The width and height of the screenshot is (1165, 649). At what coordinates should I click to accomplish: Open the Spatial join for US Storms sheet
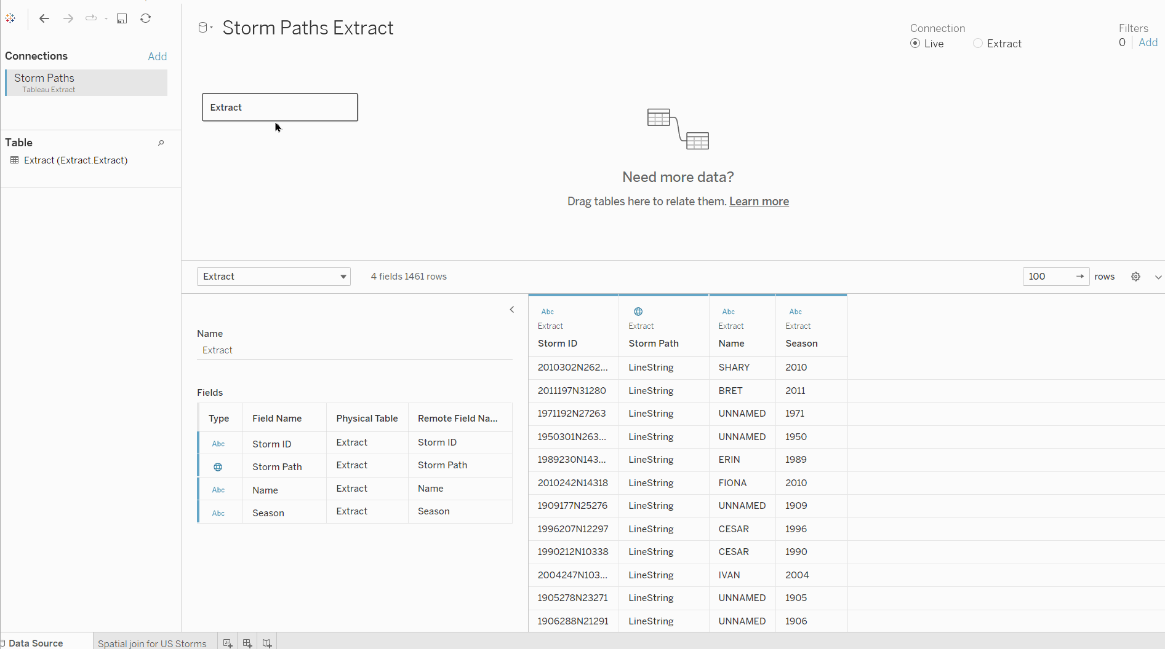tap(151, 643)
